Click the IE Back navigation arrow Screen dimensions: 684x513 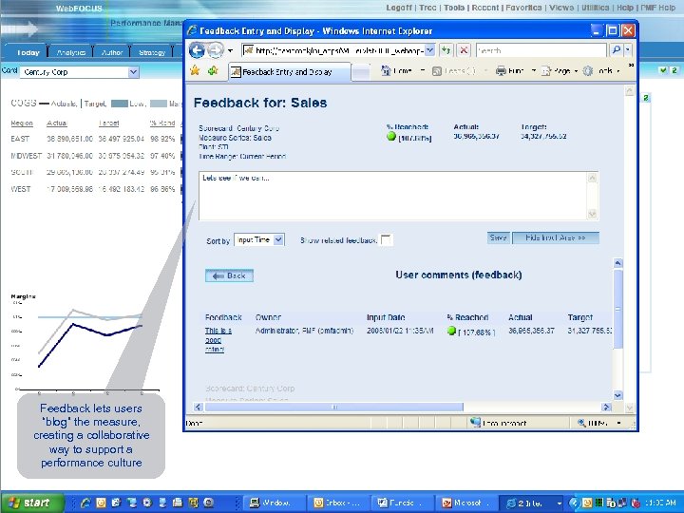click(197, 50)
